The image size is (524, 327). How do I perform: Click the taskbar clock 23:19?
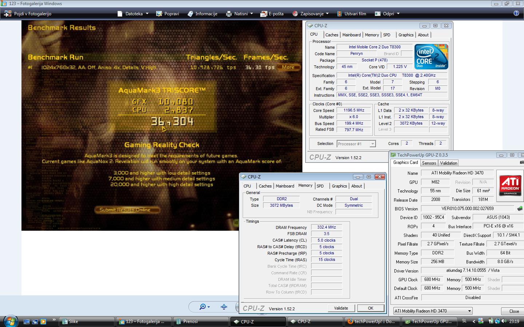pyautogui.click(x=514, y=321)
